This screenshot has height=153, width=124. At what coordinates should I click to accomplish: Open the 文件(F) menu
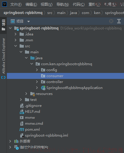[16, 4]
